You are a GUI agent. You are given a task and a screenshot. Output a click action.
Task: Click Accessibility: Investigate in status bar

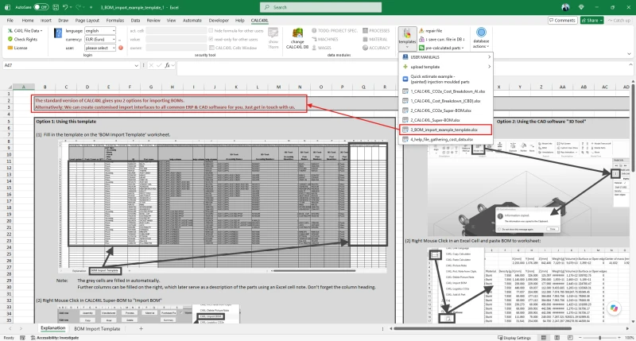[55, 338]
